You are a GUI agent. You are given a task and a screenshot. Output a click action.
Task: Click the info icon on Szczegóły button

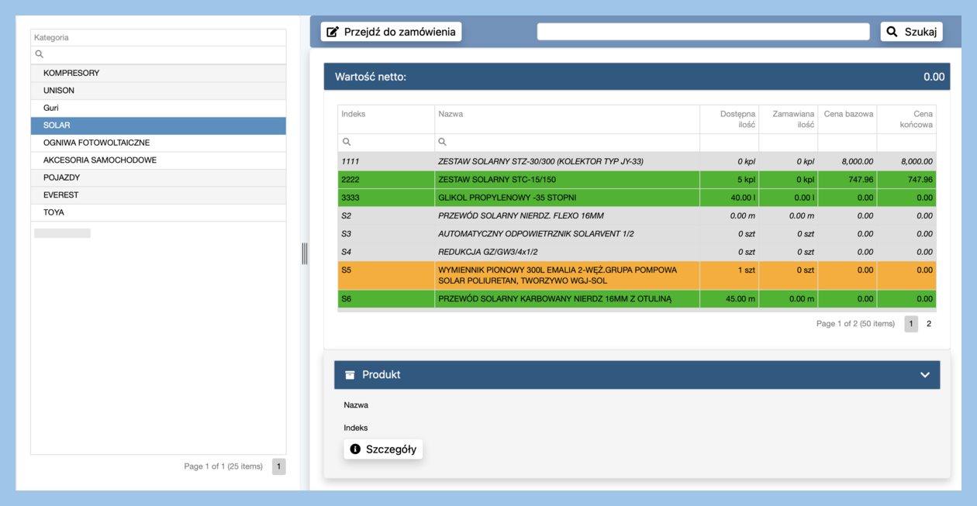[355, 449]
